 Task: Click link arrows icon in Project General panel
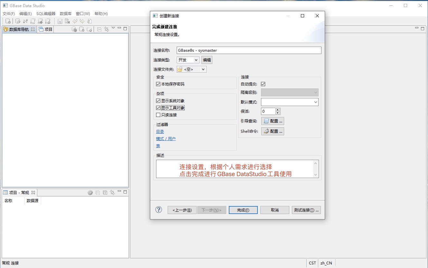coord(112,192)
